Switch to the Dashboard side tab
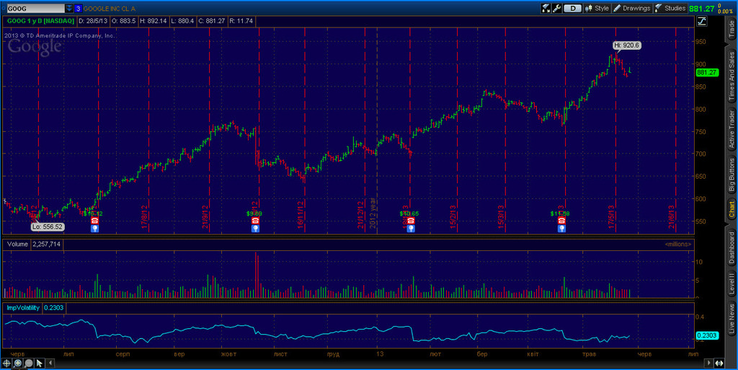This screenshot has height=370, width=738. (732, 247)
